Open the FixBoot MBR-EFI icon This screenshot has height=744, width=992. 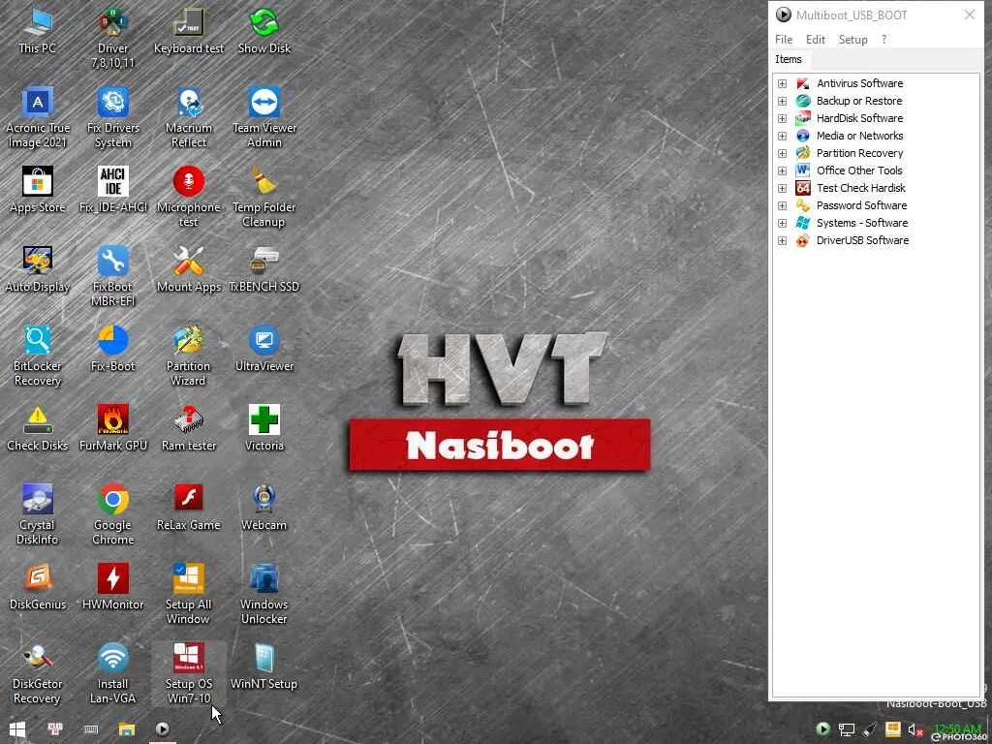coord(112,277)
